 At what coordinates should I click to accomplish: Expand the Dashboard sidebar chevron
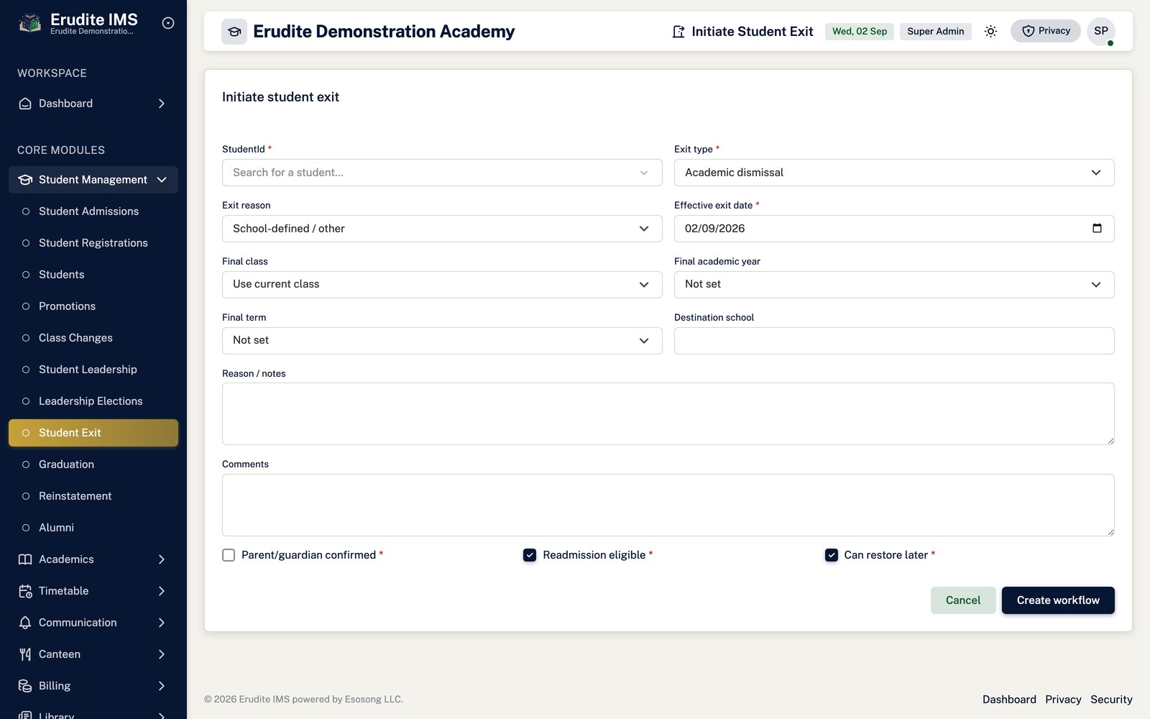pos(162,104)
